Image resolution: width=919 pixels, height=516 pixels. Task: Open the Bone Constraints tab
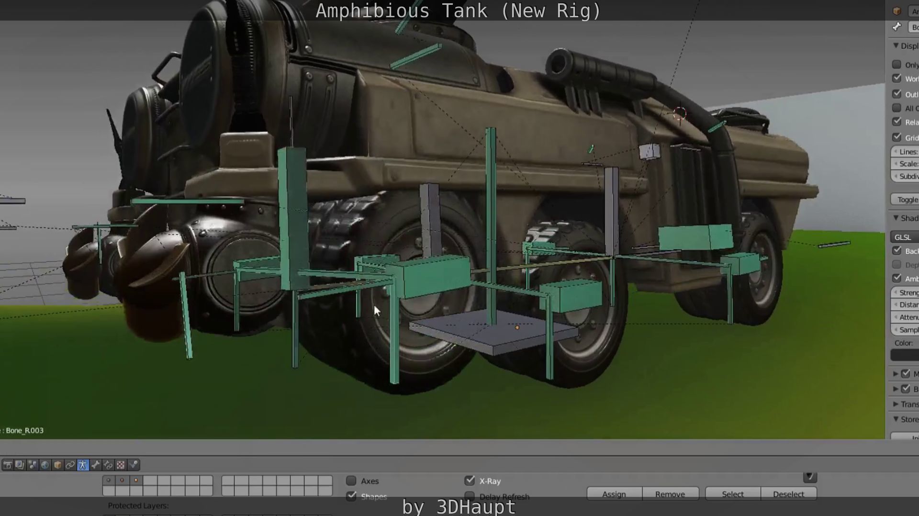[x=108, y=465]
